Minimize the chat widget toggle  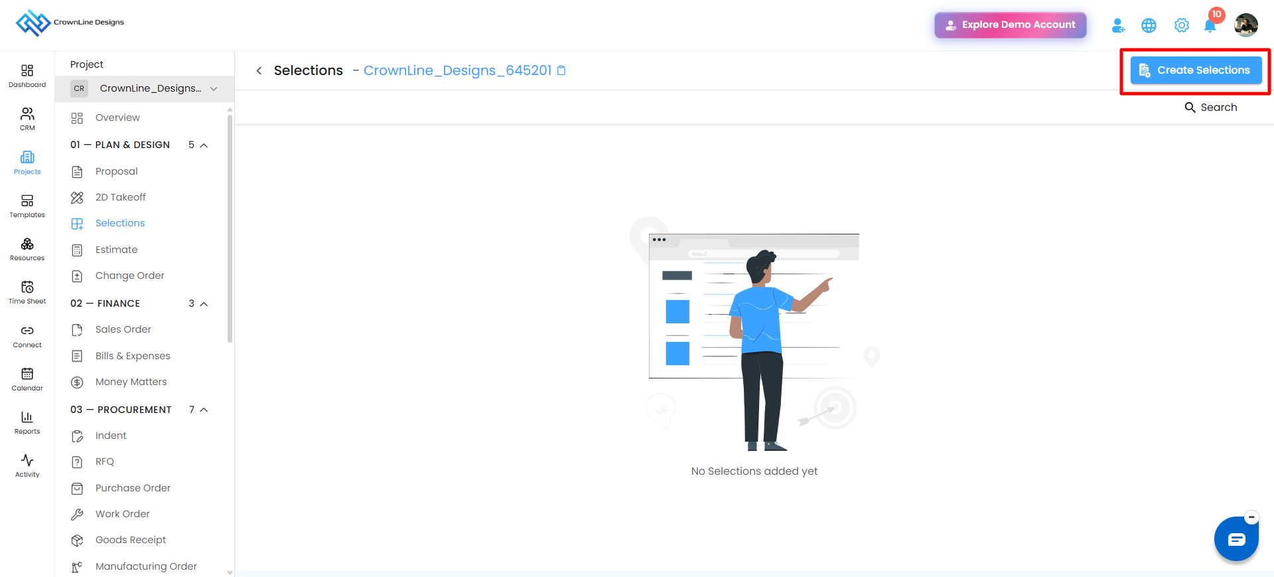tap(1251, 517)
